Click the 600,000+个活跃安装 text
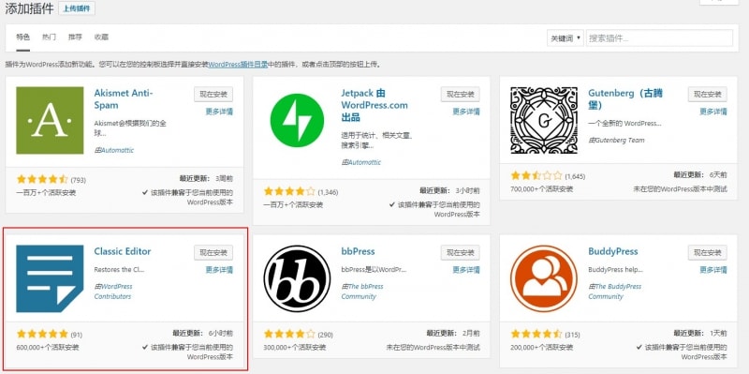 [x=48, y=347]
